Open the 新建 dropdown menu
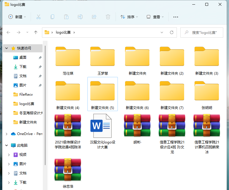 [17, 17]
